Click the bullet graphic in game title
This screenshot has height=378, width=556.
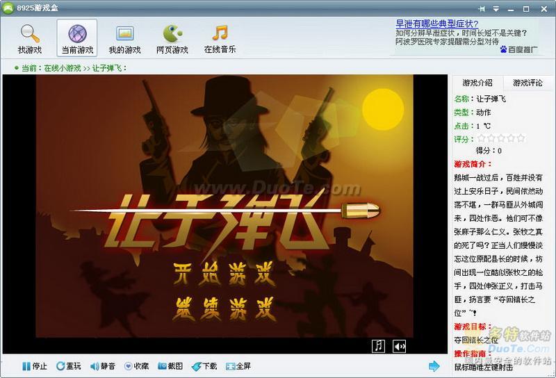[360, 211]
